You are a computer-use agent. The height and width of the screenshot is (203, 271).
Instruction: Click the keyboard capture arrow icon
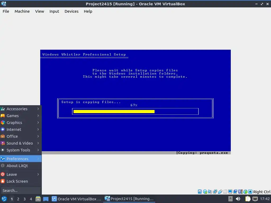click(x=250, y=192)
